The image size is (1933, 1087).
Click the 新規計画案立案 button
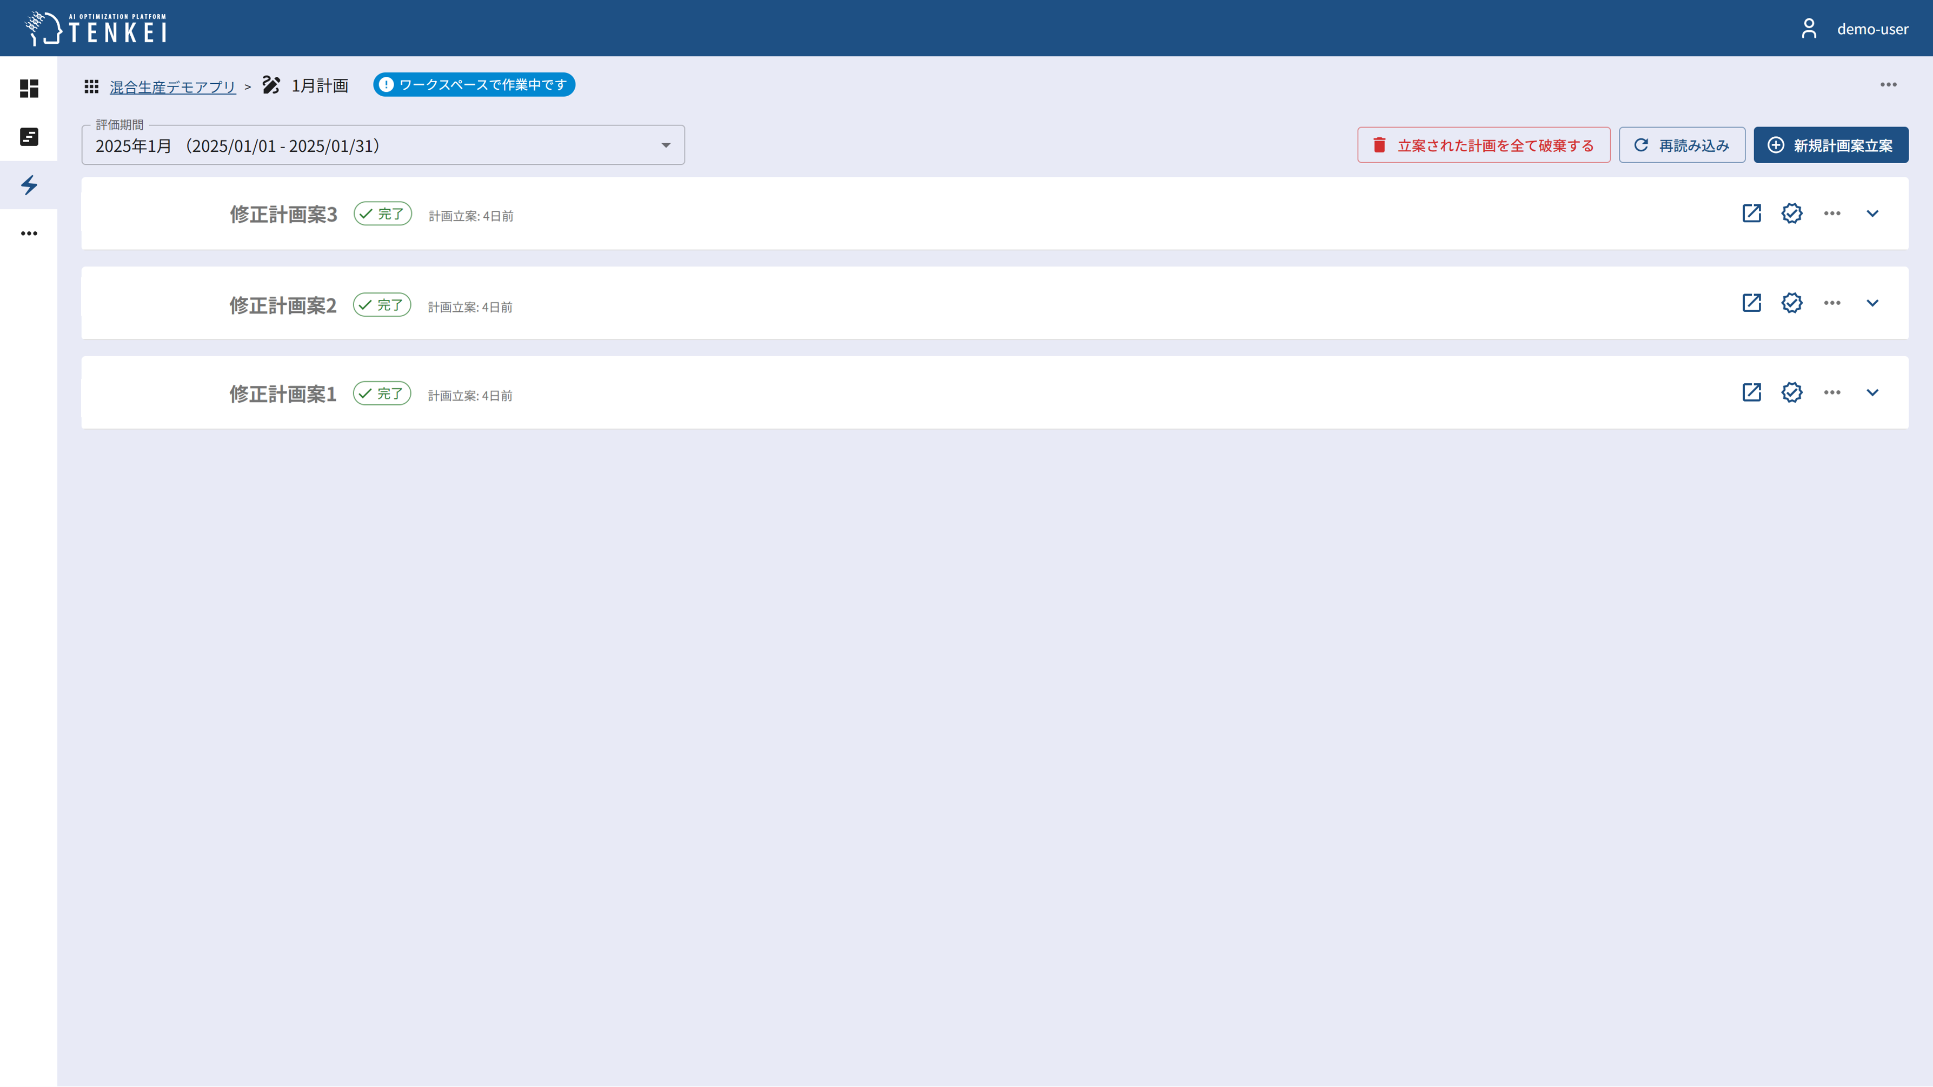[1830, 145]
